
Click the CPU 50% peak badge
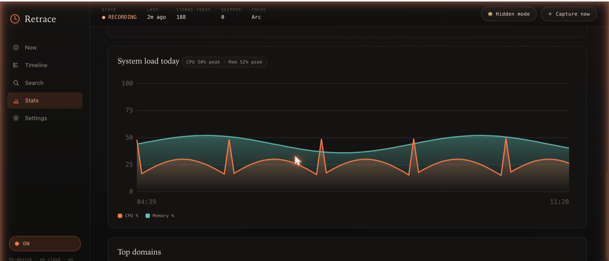(x=224, y=62)
